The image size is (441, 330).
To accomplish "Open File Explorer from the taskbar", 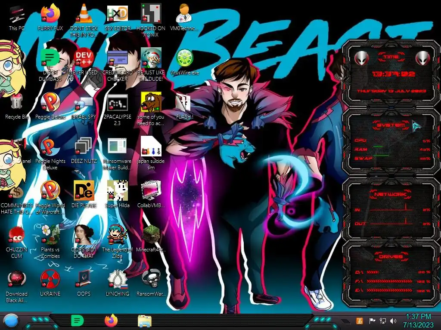I will (x=145, y=321).
